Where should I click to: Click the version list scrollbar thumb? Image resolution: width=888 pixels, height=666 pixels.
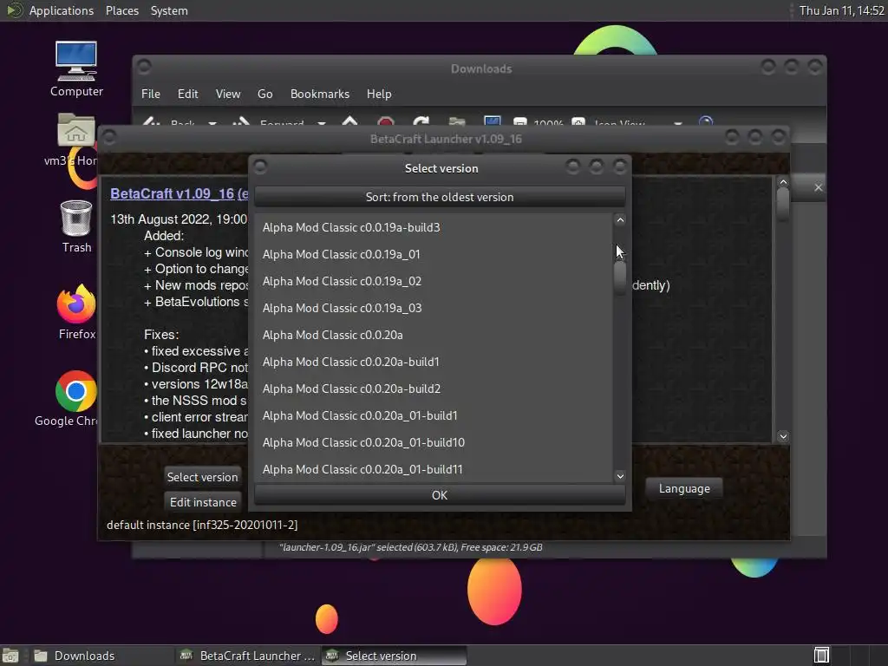620,277
